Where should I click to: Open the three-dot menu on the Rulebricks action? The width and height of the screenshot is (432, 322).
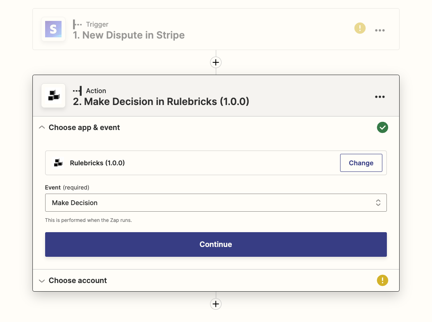(379, 97)
